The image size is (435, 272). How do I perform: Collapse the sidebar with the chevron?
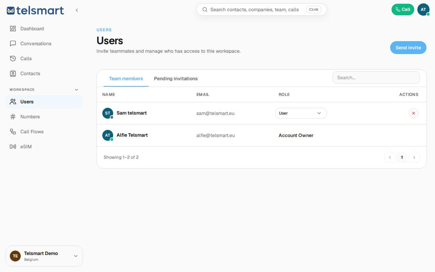[77, 10]
